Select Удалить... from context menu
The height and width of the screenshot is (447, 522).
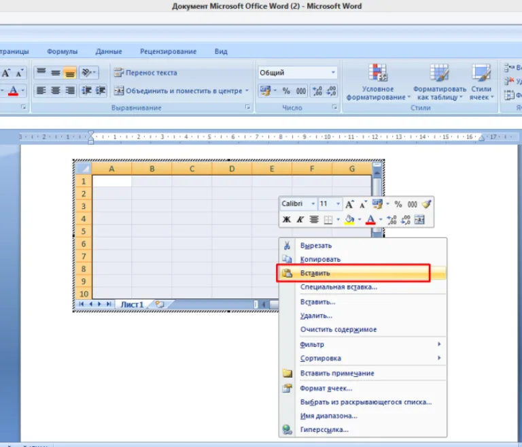click(362, 316)
